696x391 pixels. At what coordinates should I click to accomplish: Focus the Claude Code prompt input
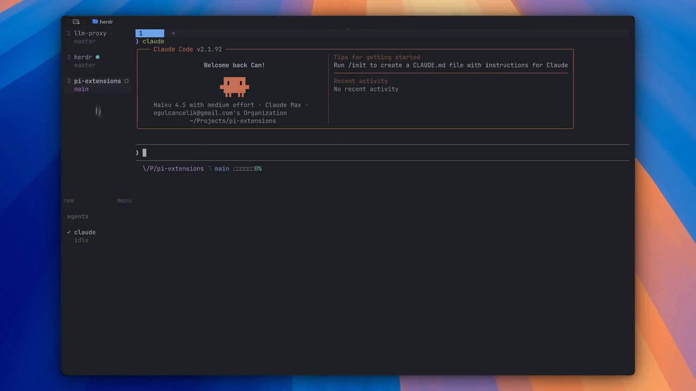[382, 153]
